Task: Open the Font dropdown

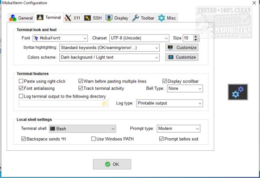Action: [60, 38]
